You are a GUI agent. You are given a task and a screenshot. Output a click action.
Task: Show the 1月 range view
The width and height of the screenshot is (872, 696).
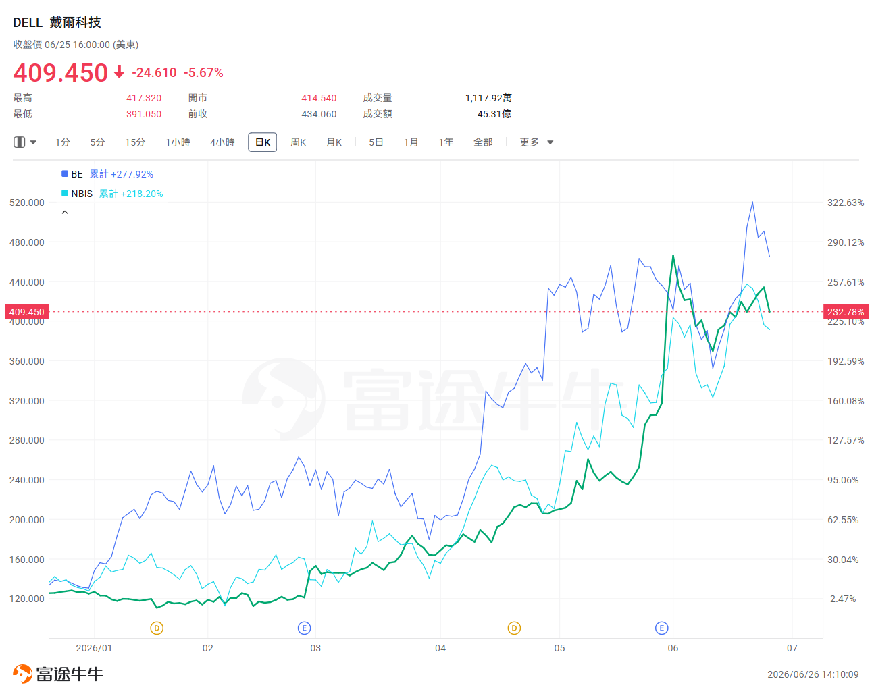[411, 142]
